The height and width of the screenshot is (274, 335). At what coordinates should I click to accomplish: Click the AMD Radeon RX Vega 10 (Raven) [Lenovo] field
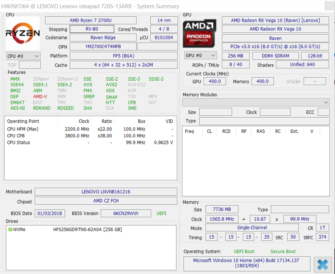275,21
